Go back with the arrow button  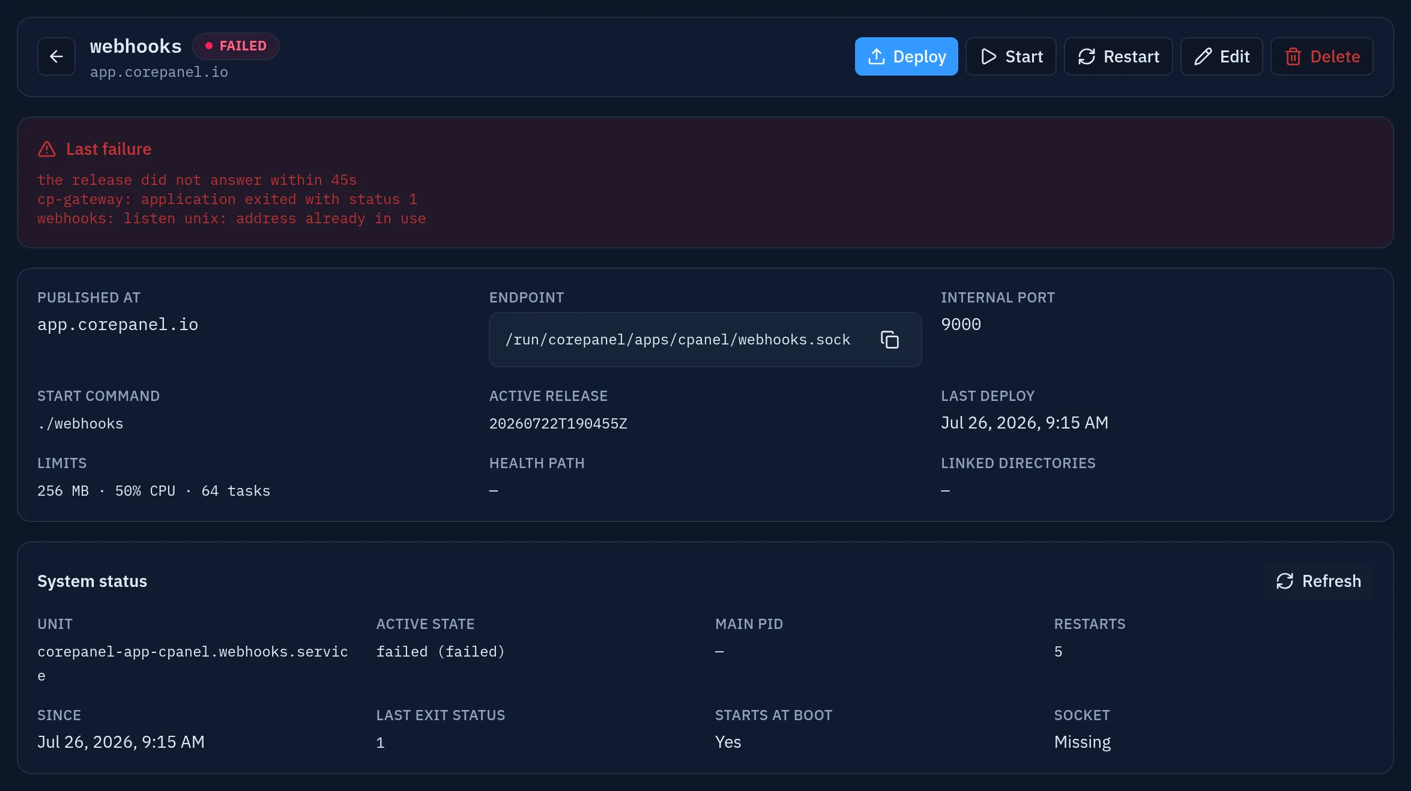pyautogui.click(x=56, y=56)
